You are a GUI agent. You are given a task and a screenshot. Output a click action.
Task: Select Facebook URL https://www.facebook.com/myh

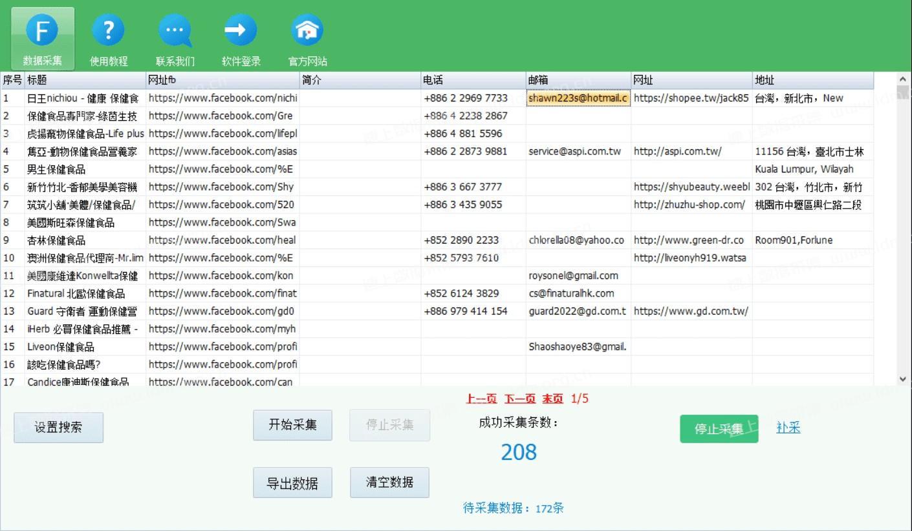(223, 329)
